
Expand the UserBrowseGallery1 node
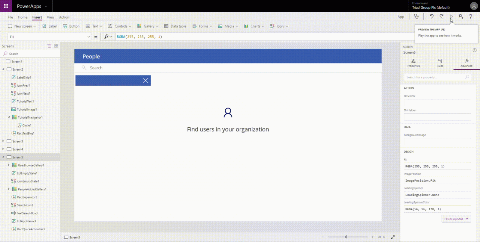coord(9,165)
